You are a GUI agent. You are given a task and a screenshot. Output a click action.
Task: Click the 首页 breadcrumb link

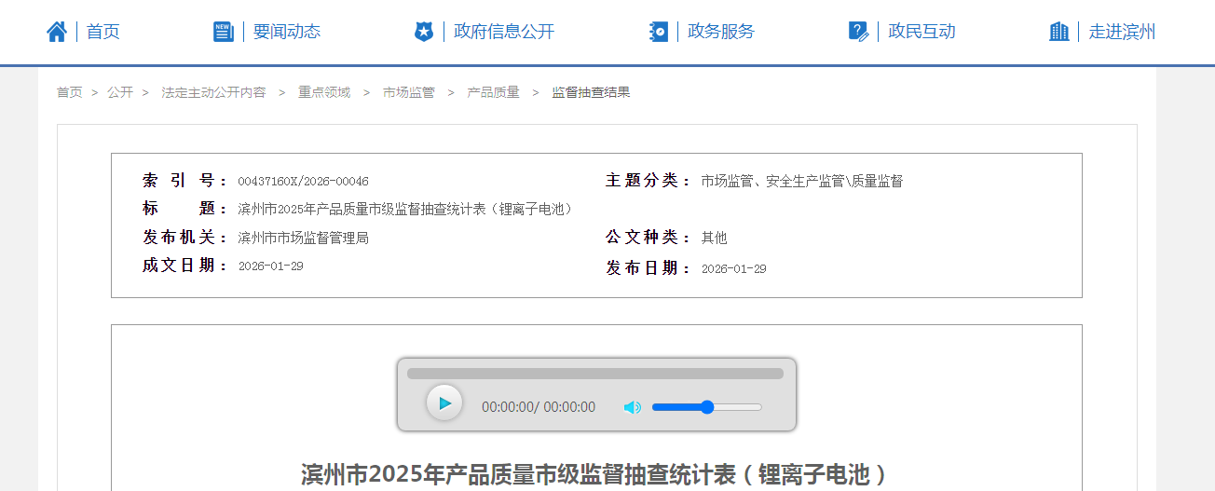pyautogui.click(x=69, y=92)
